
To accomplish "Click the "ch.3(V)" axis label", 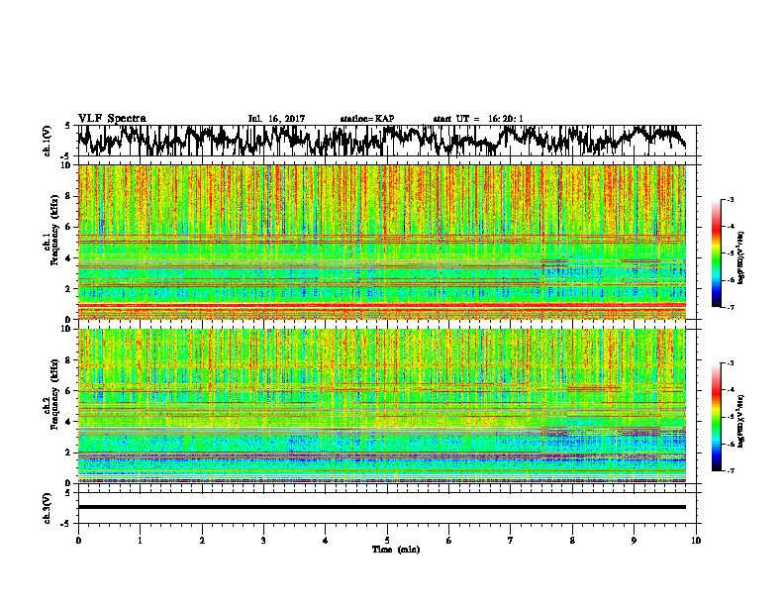I will coord(48,509).
